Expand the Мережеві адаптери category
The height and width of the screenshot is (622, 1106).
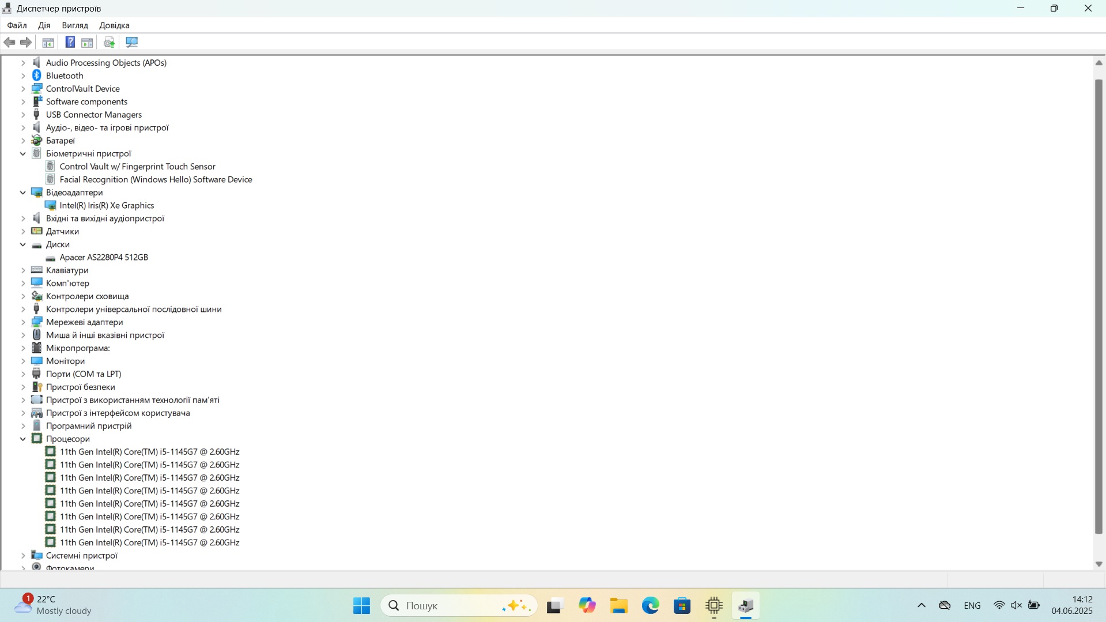point(23,322)
